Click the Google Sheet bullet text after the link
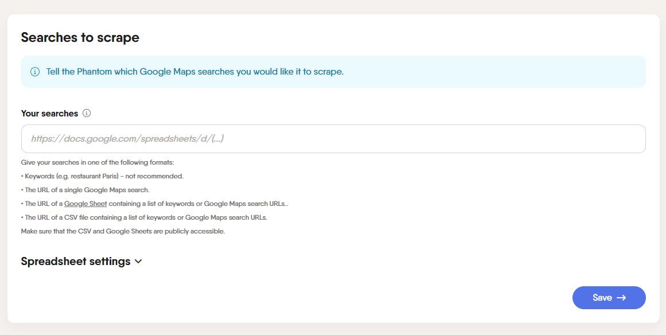This screenshot has height=335, width=666. click(198, 204)
